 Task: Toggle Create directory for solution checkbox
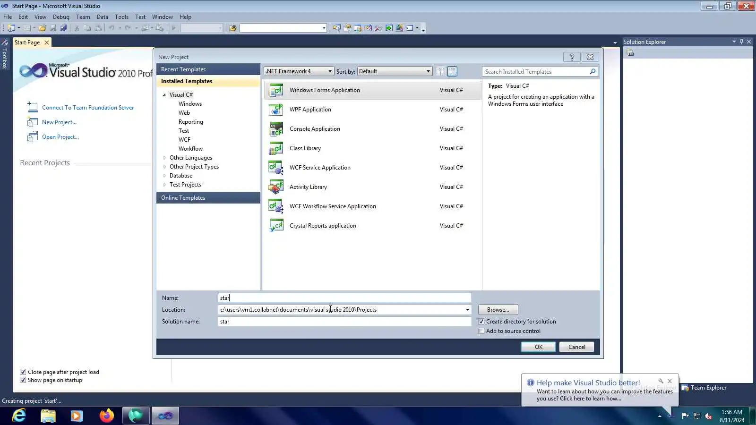click(x=481, y=322)
